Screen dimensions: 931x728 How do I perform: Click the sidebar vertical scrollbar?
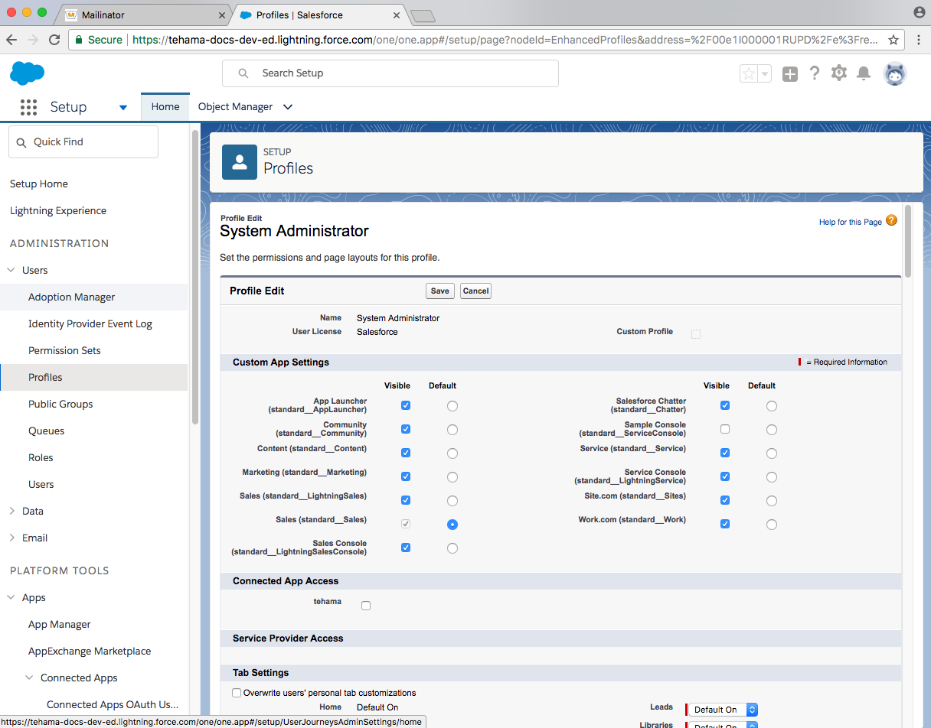coord(195,276)
